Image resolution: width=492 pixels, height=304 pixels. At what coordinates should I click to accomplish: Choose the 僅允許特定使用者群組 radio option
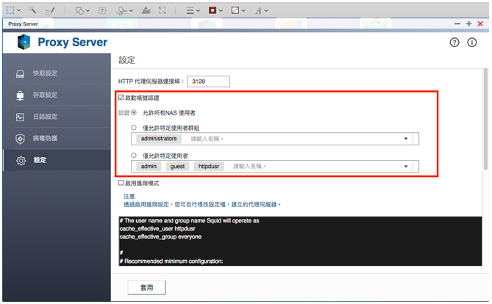click(x=134, y=128)
